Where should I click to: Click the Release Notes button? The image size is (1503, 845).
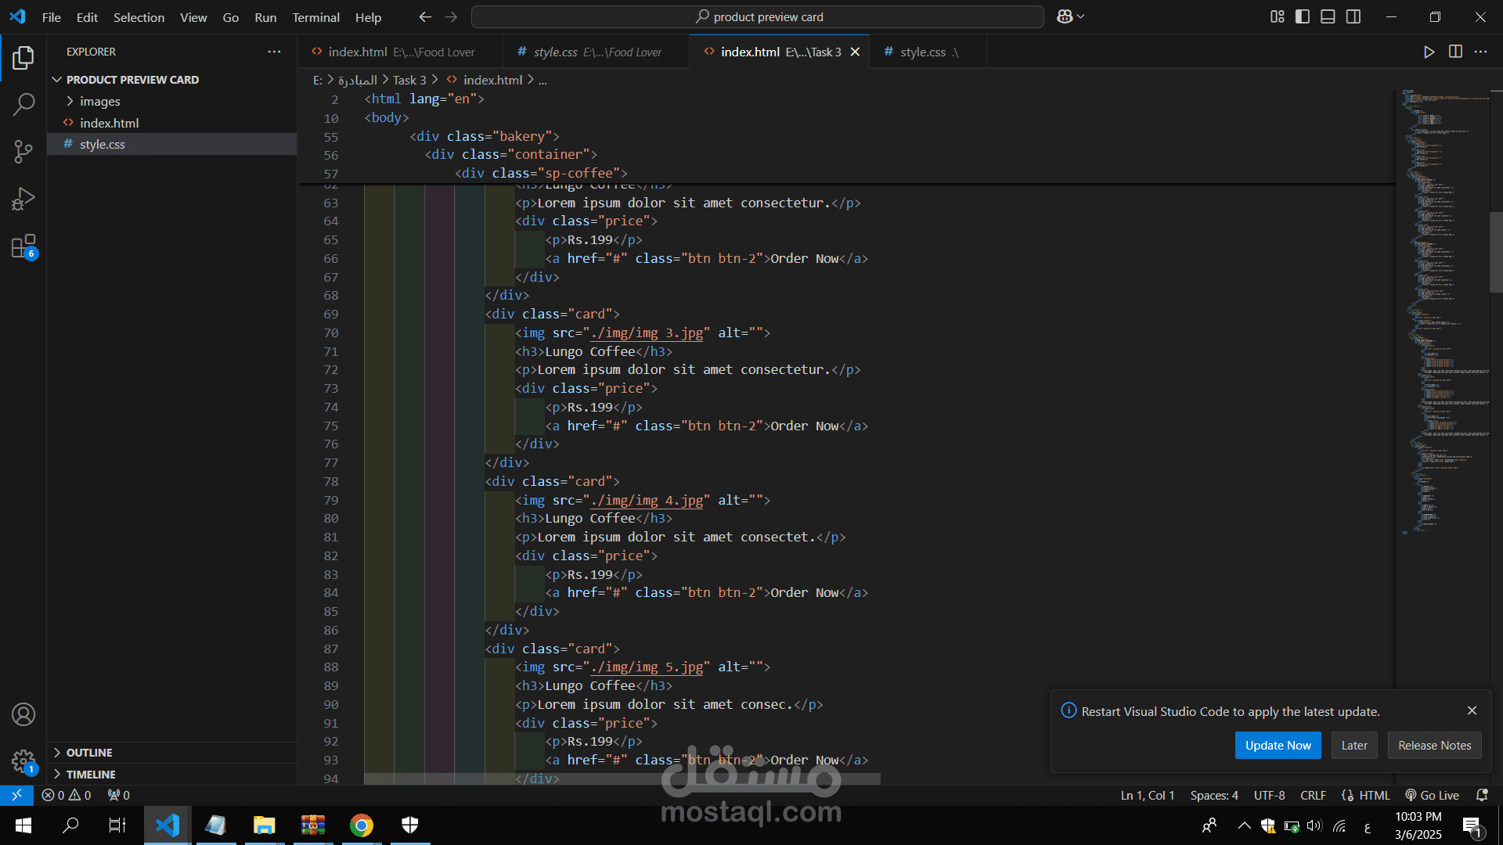[x=1434, y=746]
